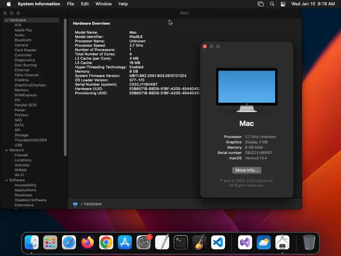Open the File menu

(x=71, y=4)
